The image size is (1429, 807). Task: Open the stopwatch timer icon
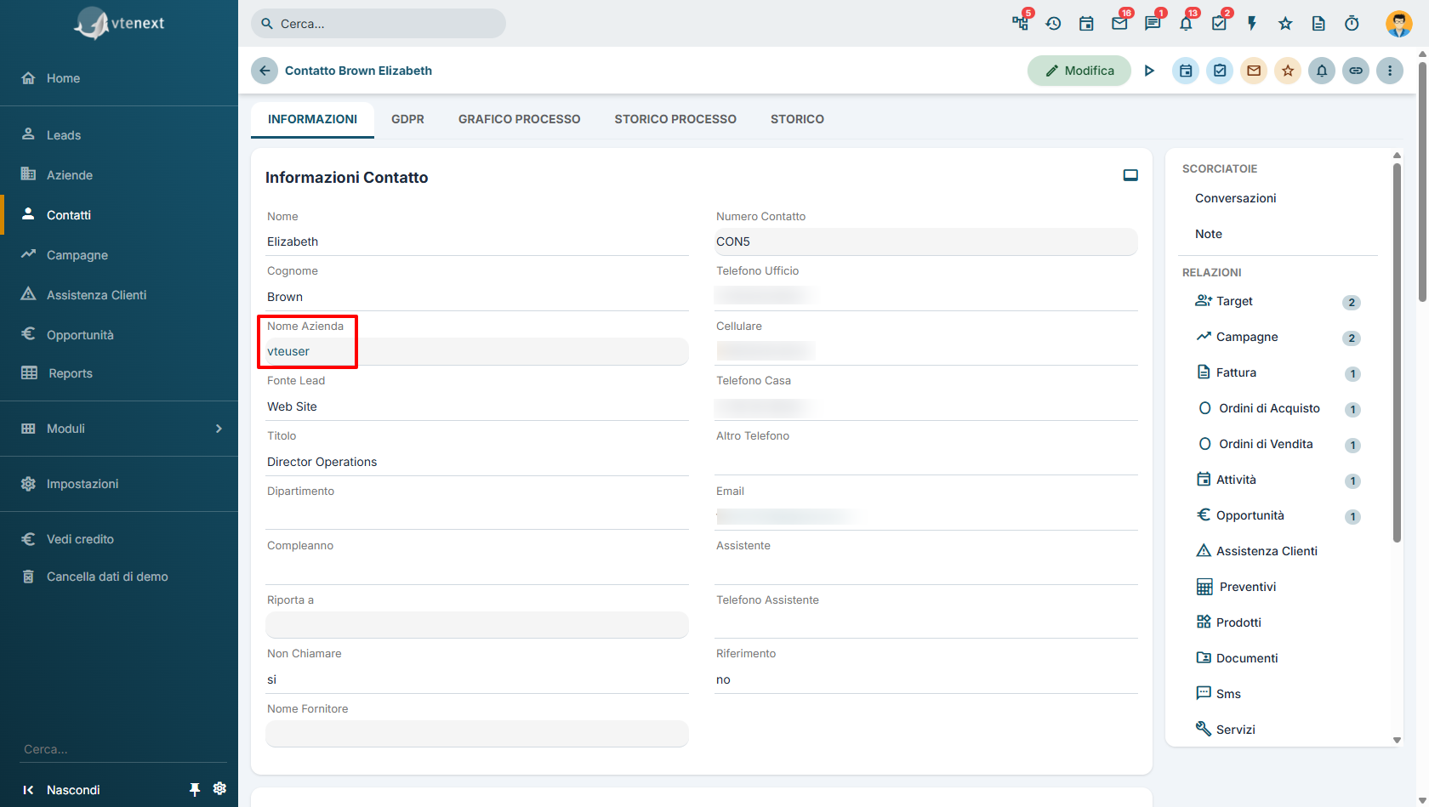click(x=1352, y=24)
